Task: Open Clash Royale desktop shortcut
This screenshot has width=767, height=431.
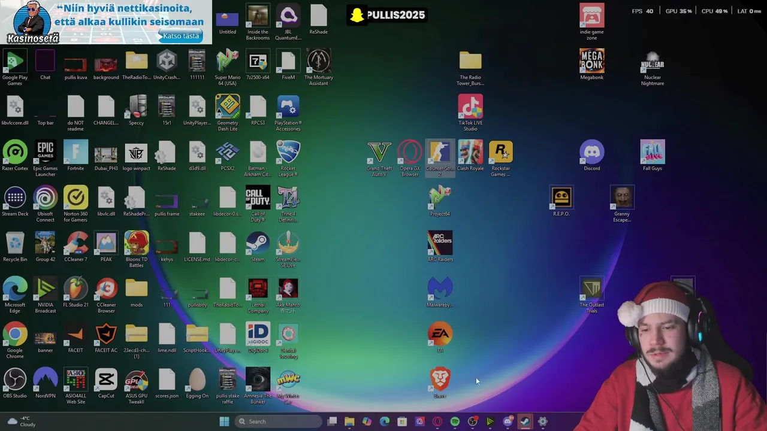Action: click(x=470, y=157)
